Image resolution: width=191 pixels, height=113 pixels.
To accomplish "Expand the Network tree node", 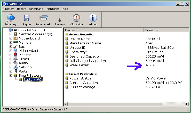I will pos(11,67).
